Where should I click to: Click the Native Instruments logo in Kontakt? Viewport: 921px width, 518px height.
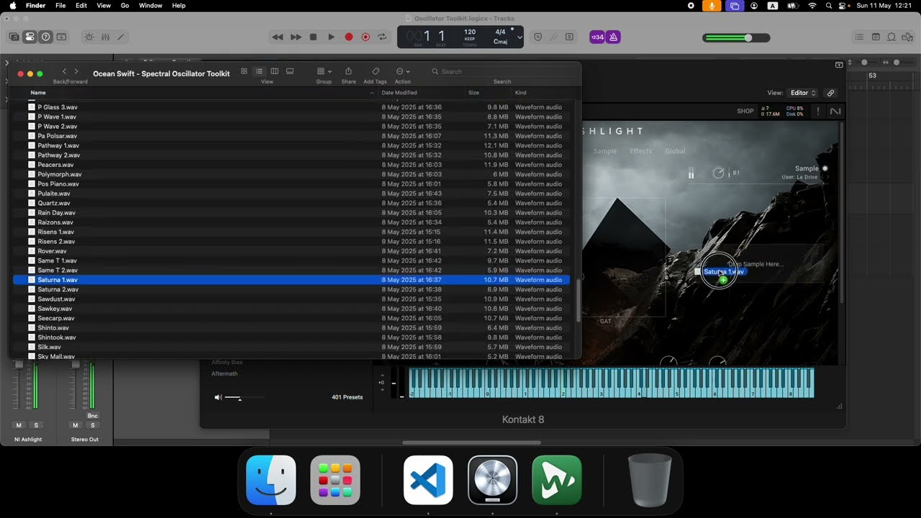835,112
